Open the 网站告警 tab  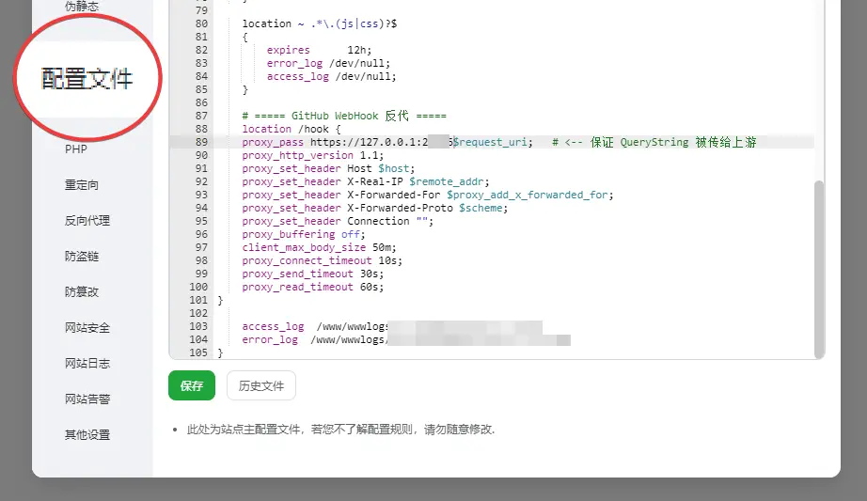click(x=87, y=399)
